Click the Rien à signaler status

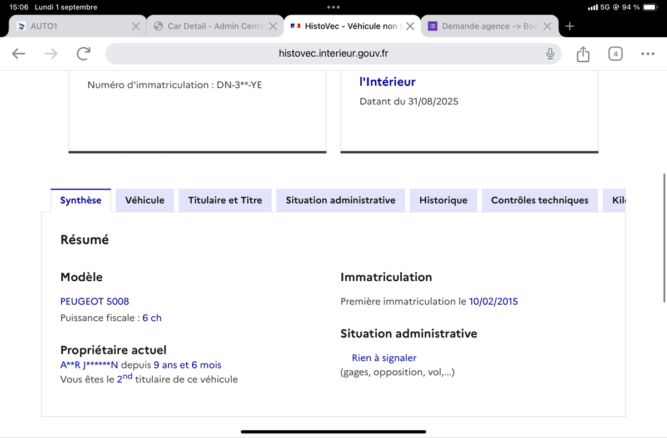[384, 358]
